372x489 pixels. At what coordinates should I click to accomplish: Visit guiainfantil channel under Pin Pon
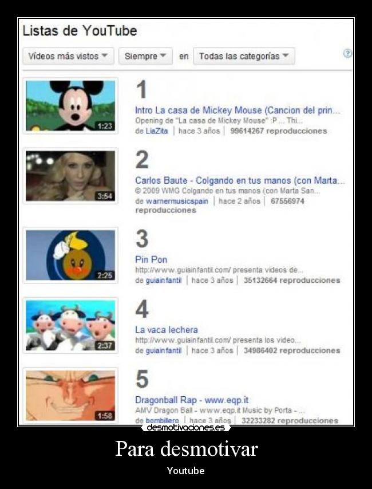163,281
